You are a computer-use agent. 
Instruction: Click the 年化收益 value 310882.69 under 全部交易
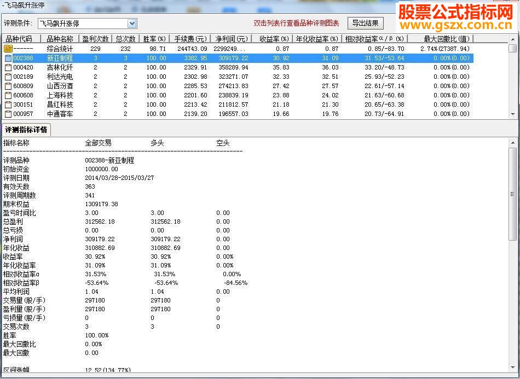tap(100, 248)
